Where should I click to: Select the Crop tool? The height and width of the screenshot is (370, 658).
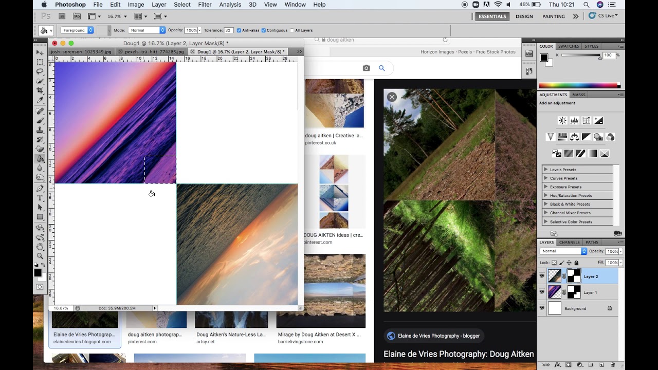click(40, 90)
